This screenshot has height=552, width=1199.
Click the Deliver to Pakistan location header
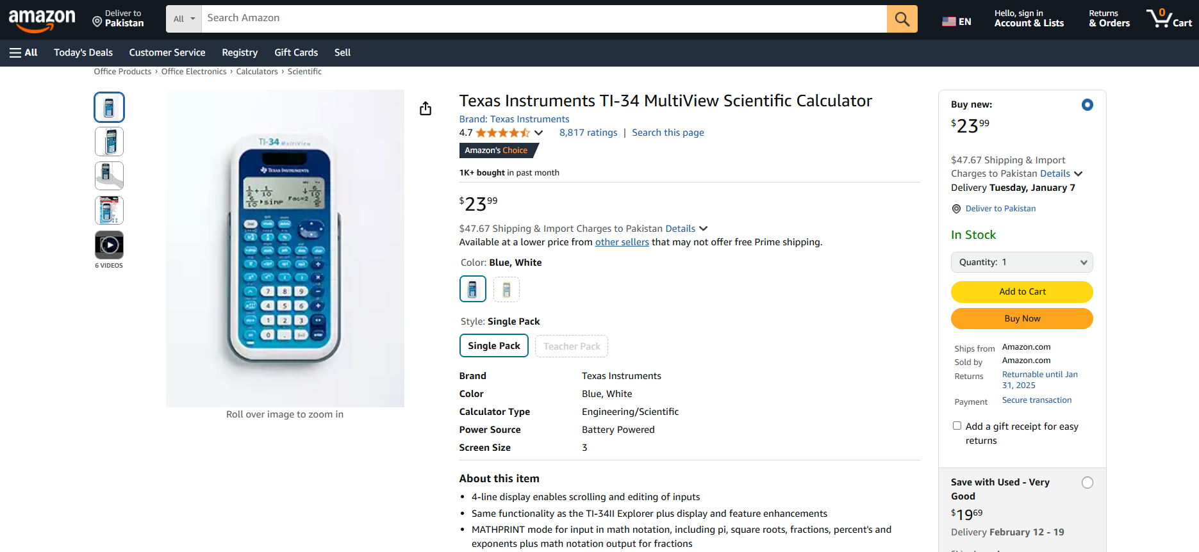pyautogui.click(x=118, y=19)
